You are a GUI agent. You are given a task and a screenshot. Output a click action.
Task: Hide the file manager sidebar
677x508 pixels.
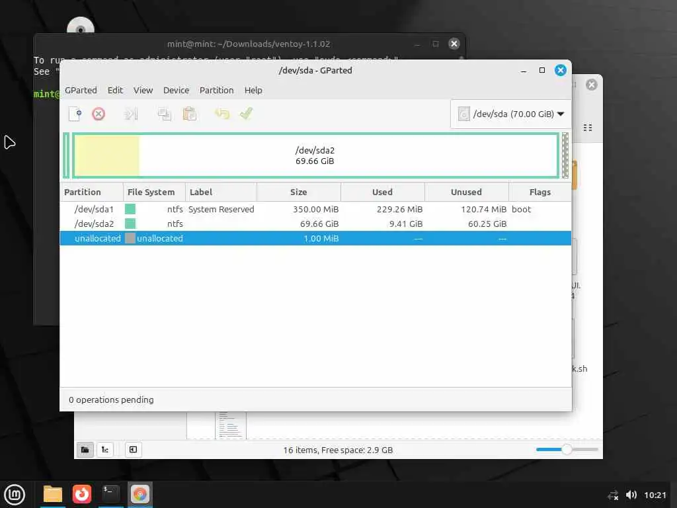click(x=133, y=450)
